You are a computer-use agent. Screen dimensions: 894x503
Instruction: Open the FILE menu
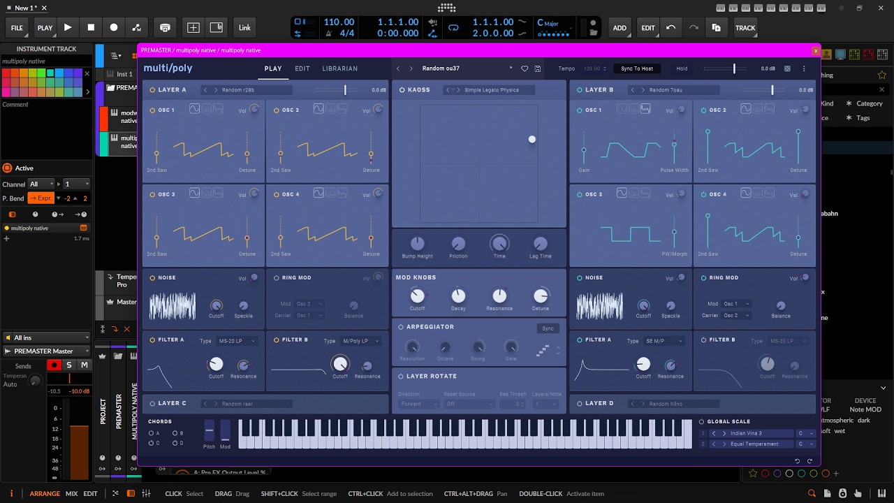(17, 28)
